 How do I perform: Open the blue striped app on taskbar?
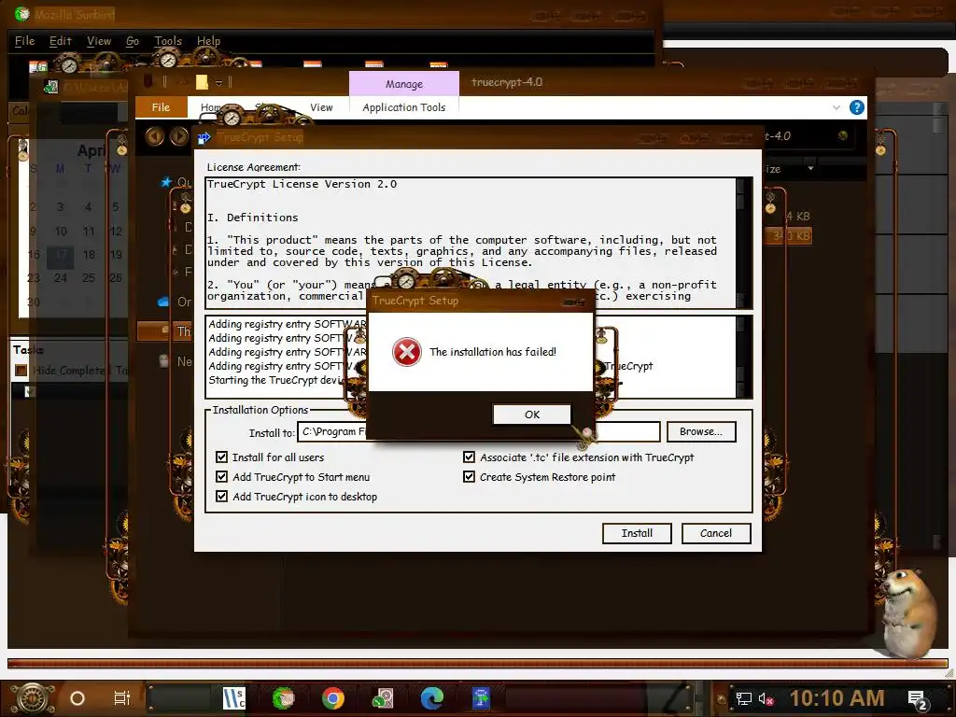point(233,698)
